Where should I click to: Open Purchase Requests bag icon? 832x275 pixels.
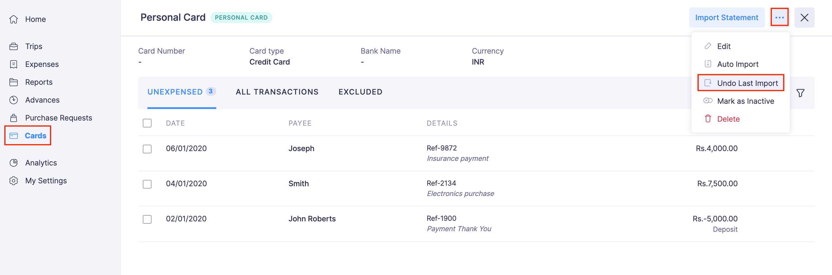14,118
